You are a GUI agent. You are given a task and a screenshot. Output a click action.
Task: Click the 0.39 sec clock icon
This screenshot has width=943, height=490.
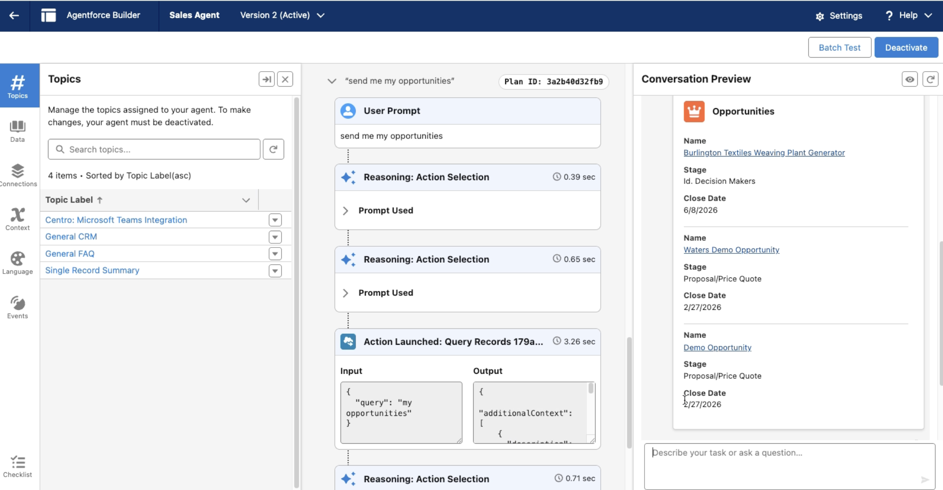click(557, 177)
